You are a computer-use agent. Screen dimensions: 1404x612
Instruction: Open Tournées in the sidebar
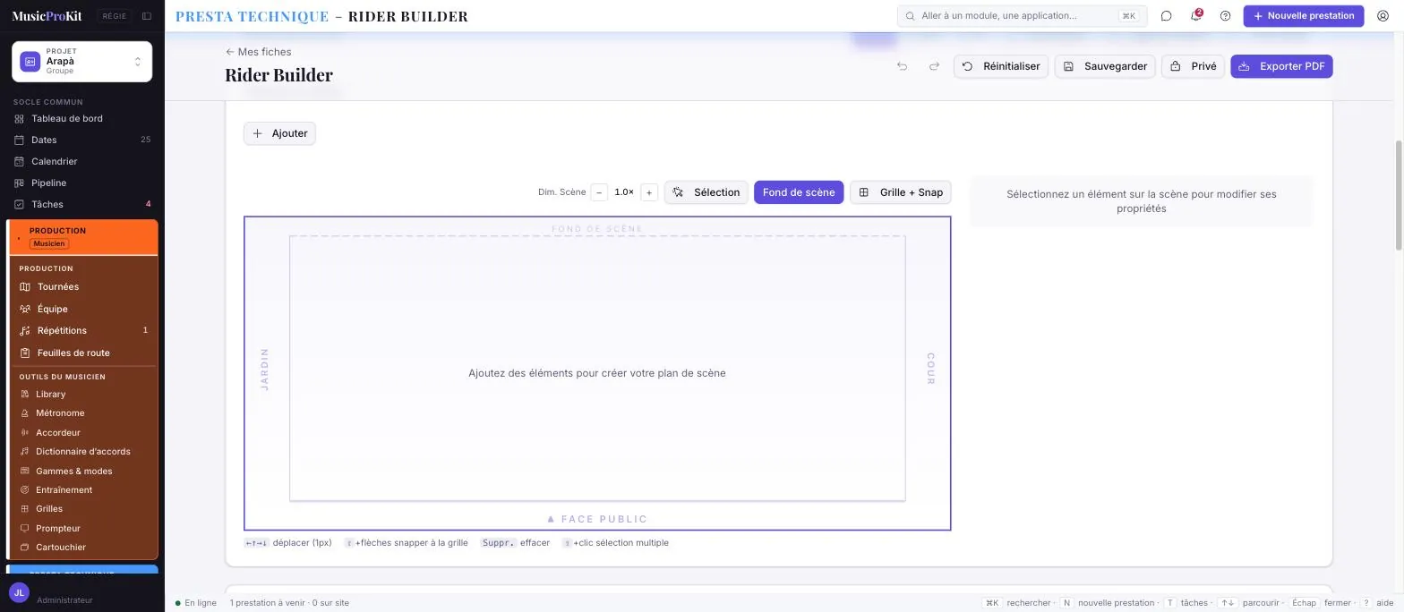point(83,287)
